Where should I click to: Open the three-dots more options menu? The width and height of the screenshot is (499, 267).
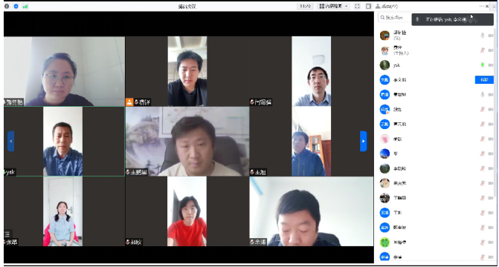[481, 6]
